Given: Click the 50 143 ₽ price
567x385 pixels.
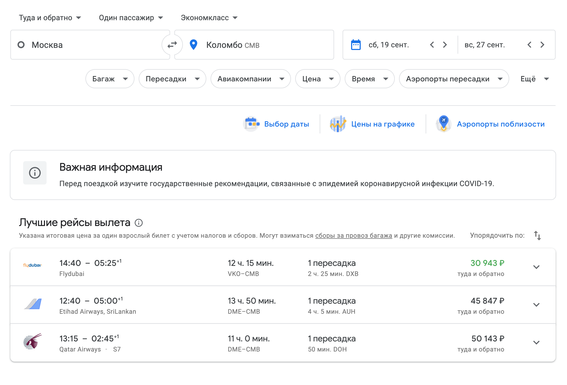Looking at the screenshot, I should click(x=488, y=338).
